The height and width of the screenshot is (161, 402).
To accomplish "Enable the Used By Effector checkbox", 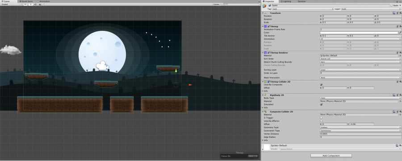I will (x=322, y=121).
